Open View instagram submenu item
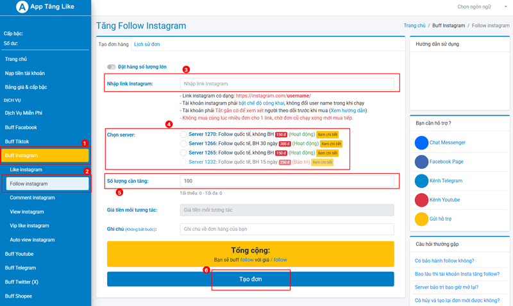 [x=27, y=212]
